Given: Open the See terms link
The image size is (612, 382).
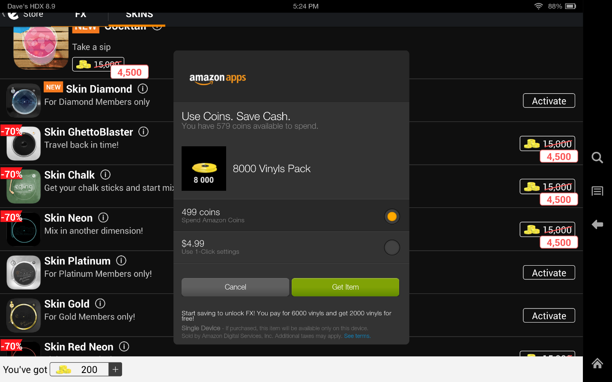Looking at the screenshot, I should point(357,336).
